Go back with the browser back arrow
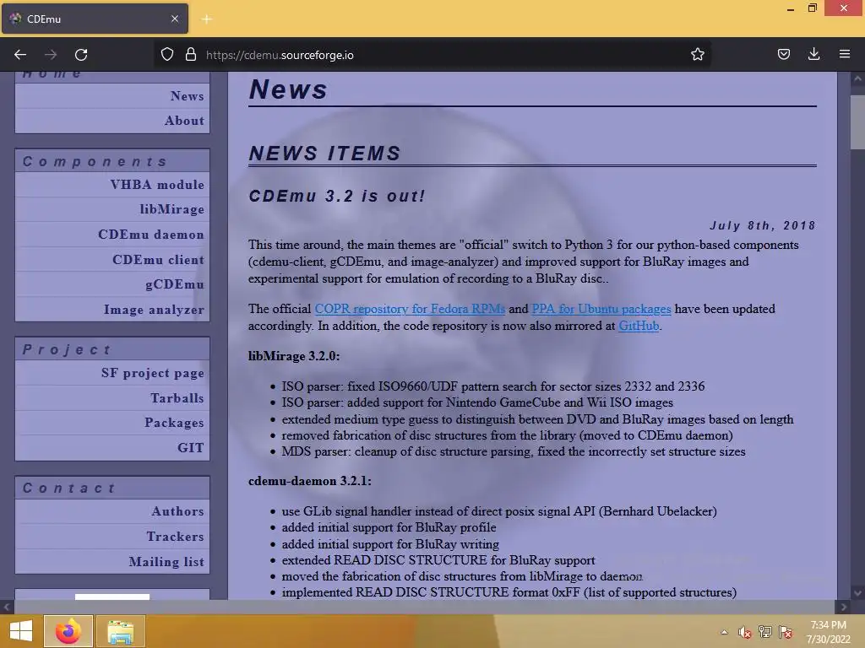The width and height of the screenshot is (865, 648). (20, 55)
